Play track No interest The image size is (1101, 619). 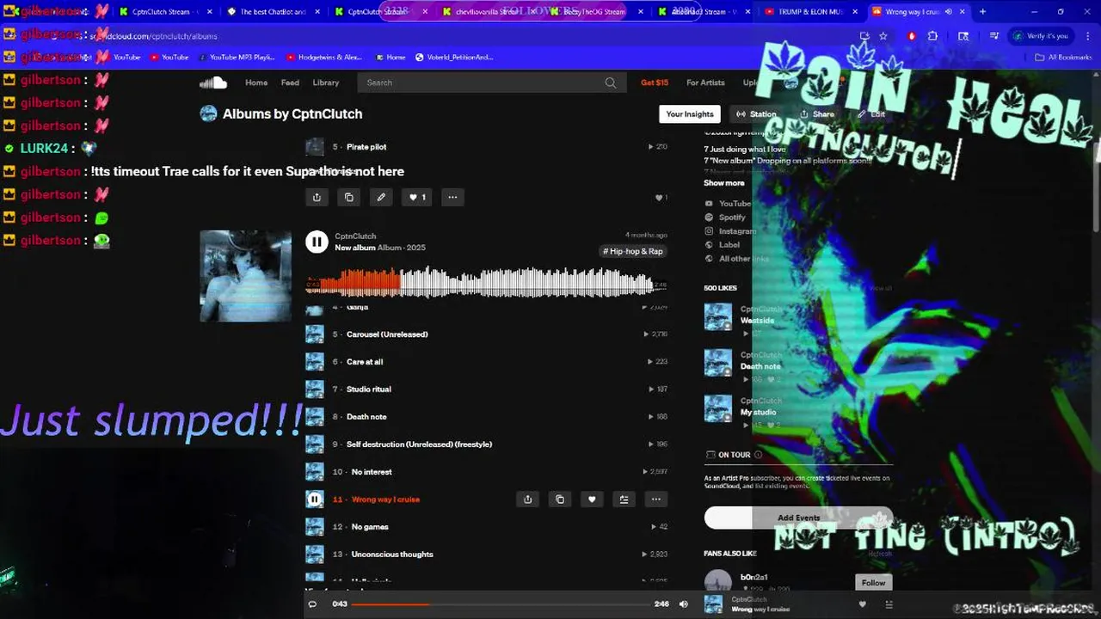(x=372, y=472)
